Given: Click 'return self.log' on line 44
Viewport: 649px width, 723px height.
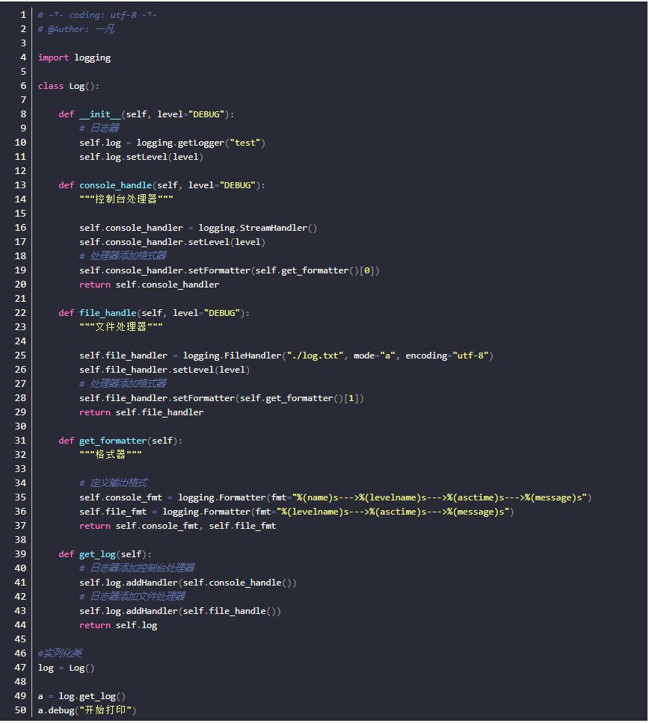Looking at the screenshot, I should tap(118, 625).
